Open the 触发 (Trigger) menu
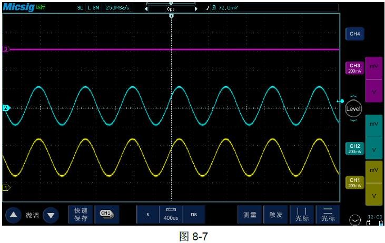The width and height of the screenshot is (385, 243). 276,215
